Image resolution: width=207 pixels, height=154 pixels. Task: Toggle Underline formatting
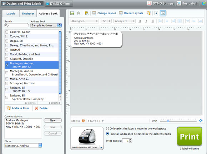153,21
